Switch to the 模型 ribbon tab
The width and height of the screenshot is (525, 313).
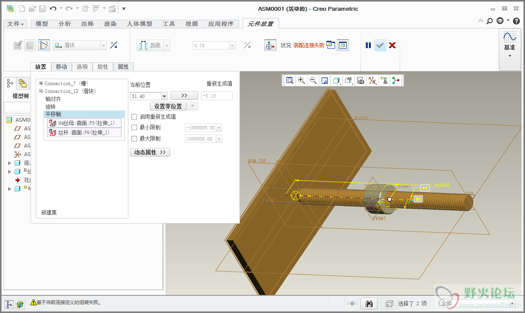pyautogui.click(x=42, y=24)
